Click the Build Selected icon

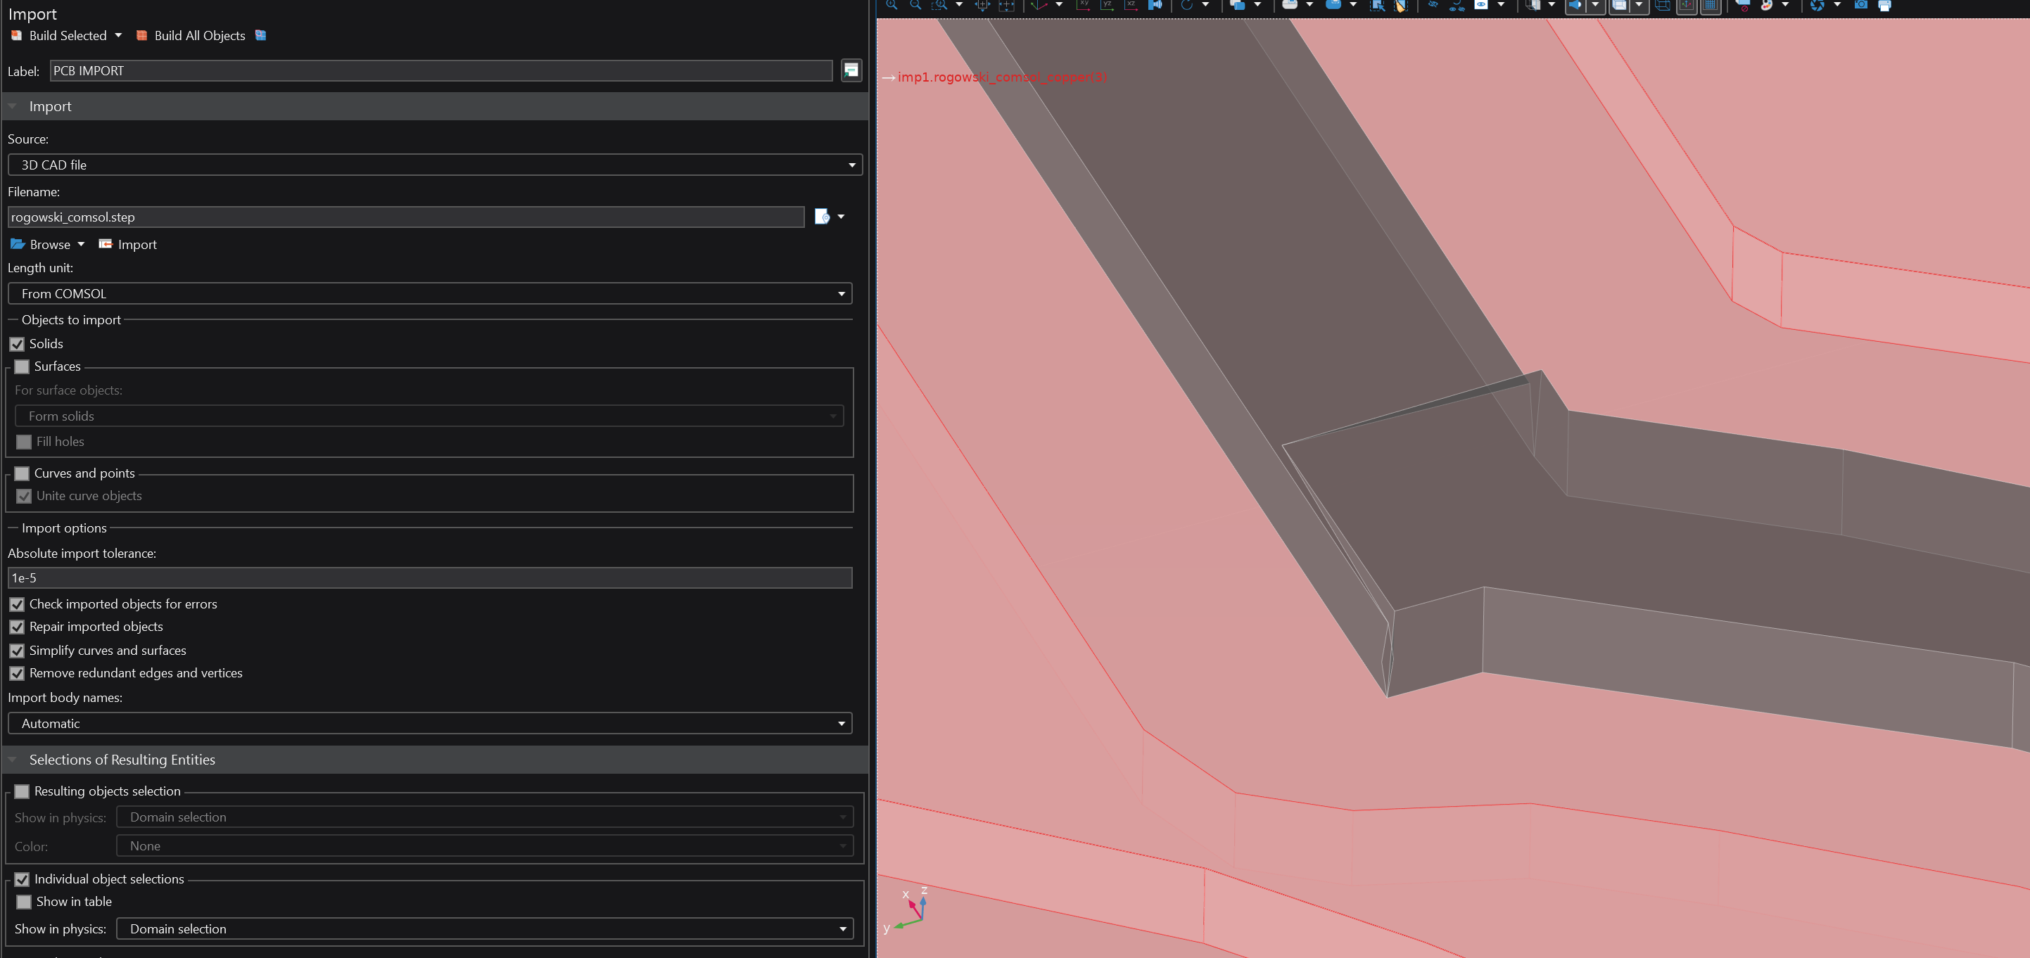(x=17, y=35)
